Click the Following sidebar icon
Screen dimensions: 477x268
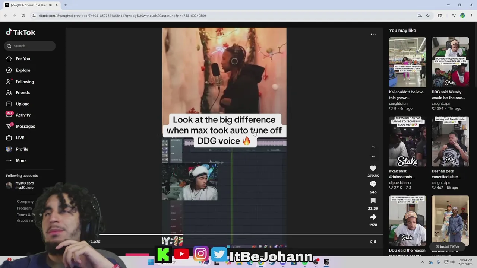9,82
